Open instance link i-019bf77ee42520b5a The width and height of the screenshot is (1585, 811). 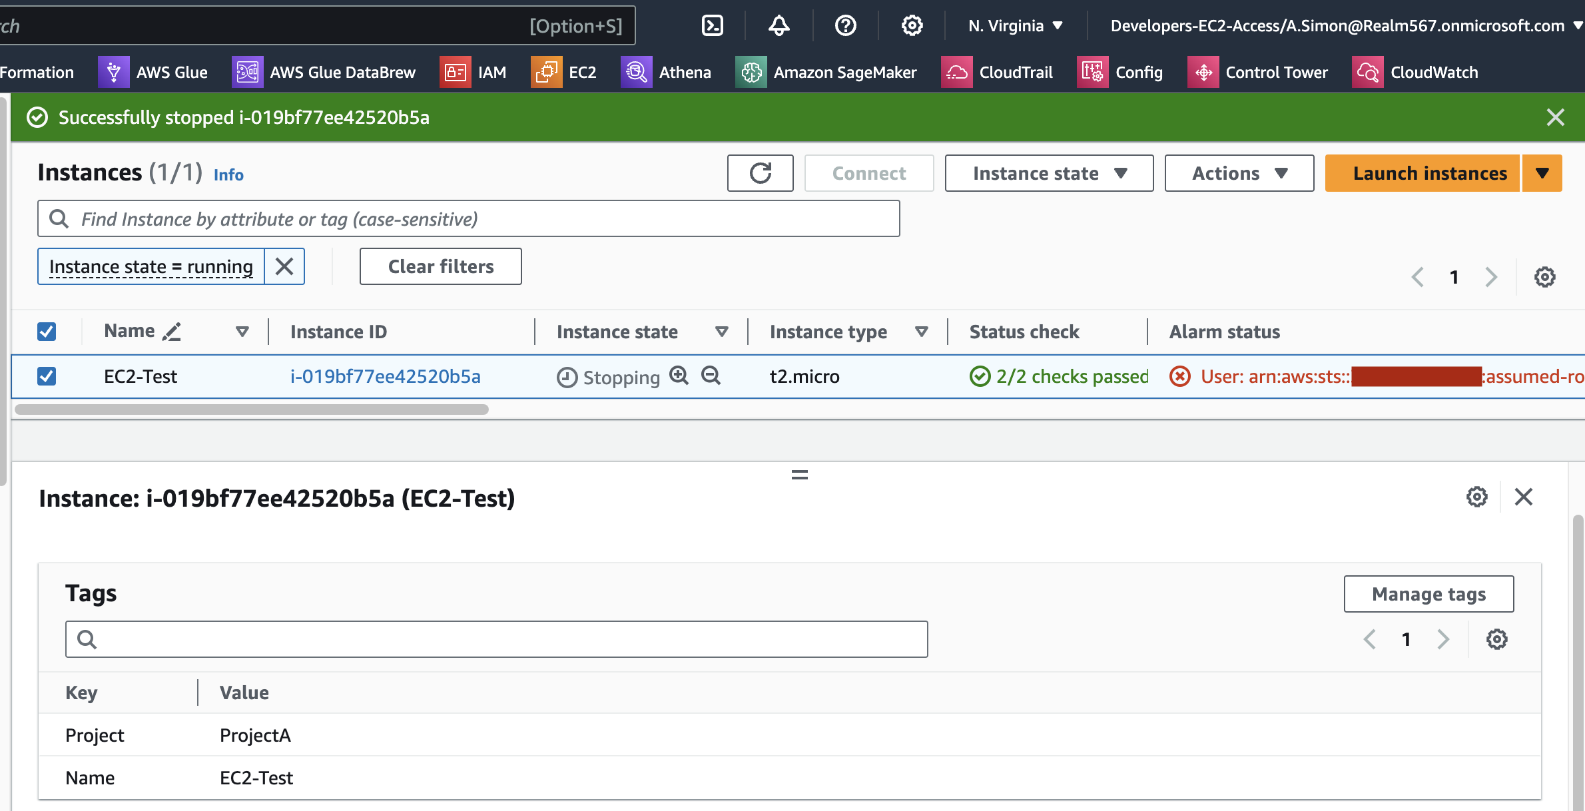click(386, 376)
